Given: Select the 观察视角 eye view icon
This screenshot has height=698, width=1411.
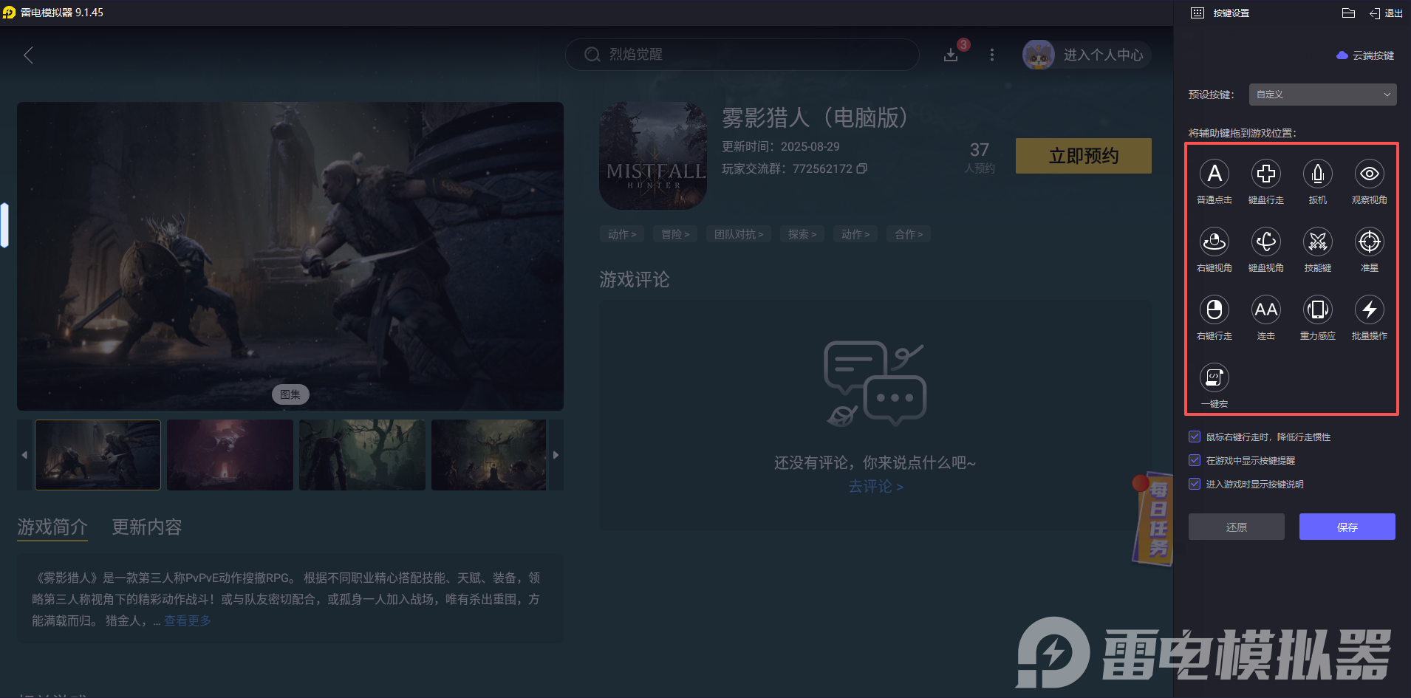Looking at the screenshot, I should tap(1369, 174).
